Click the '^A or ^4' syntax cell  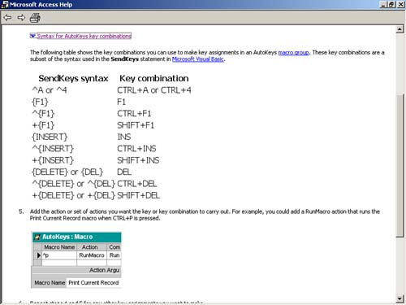(x=50, y=90)
